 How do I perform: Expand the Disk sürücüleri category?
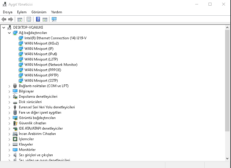tap(9, 102)
